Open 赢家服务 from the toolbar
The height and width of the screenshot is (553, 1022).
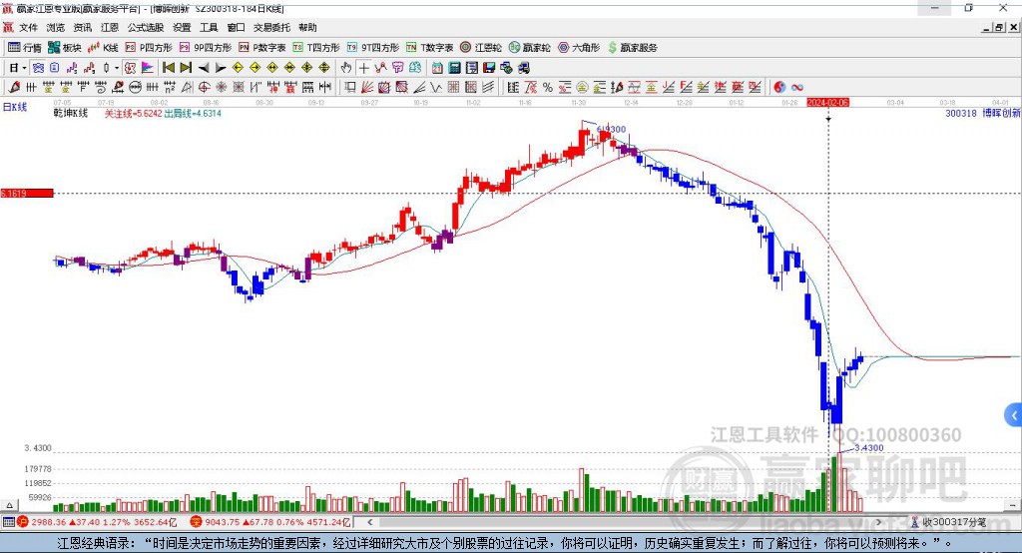(632, 48)
